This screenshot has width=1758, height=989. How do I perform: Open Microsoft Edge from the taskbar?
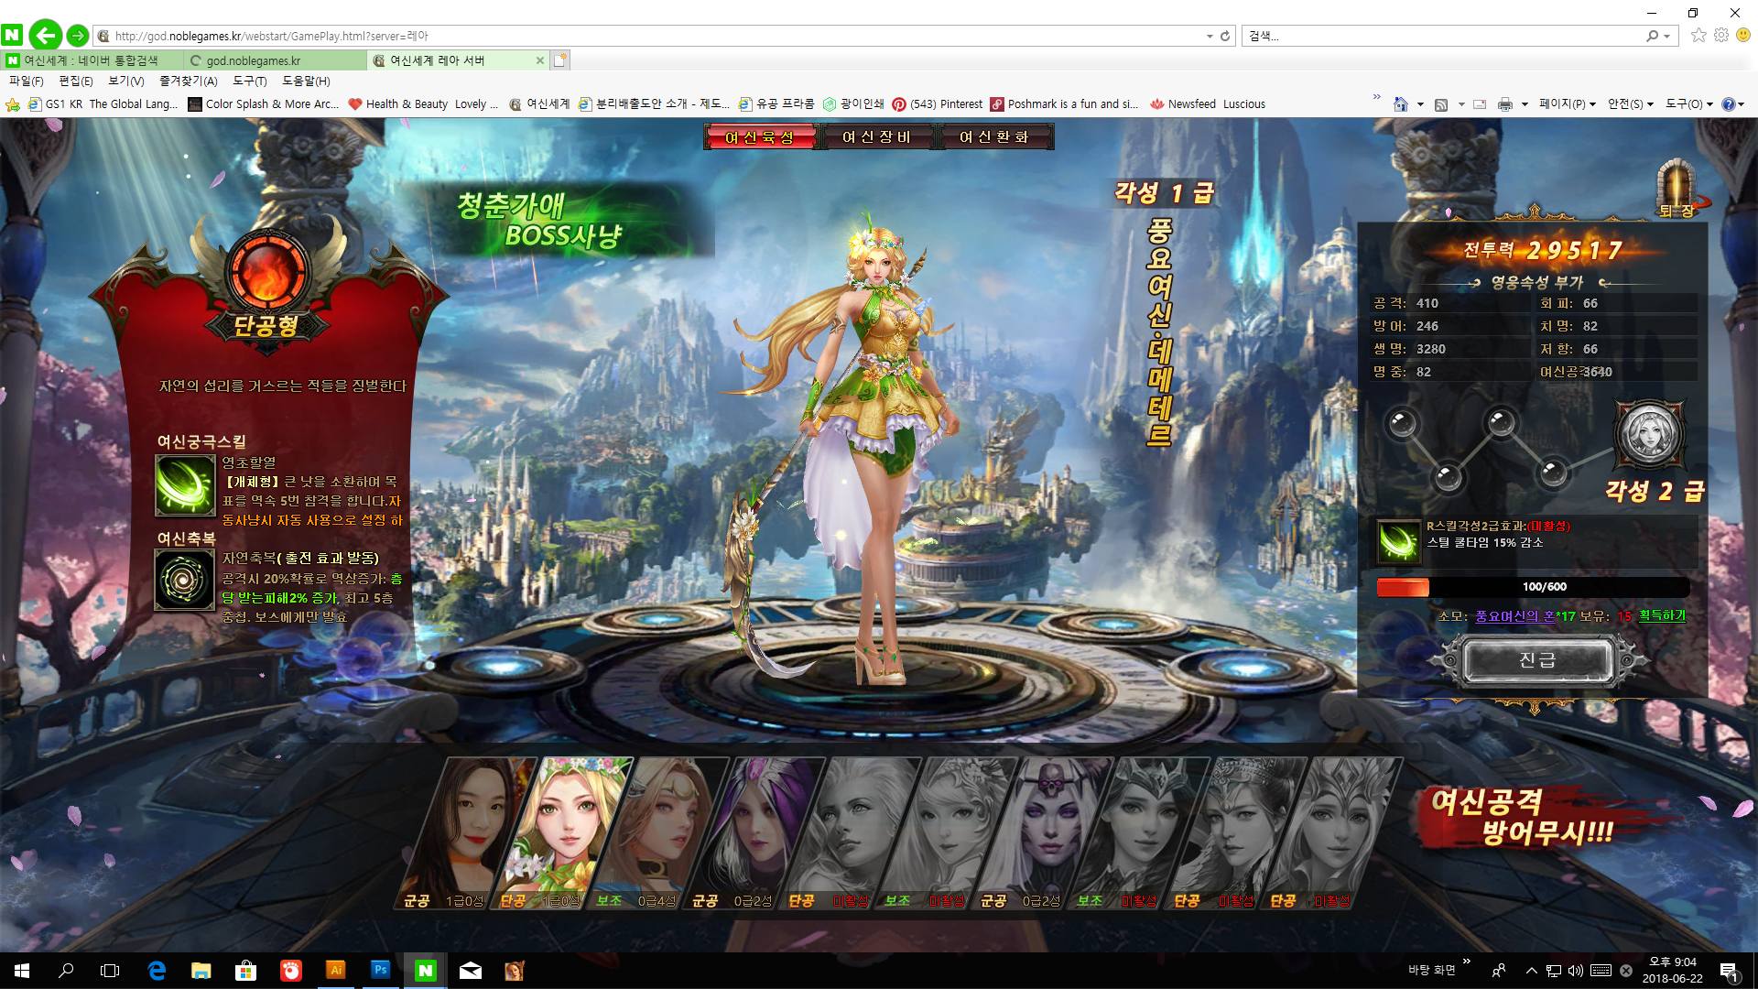pos(157,970)
